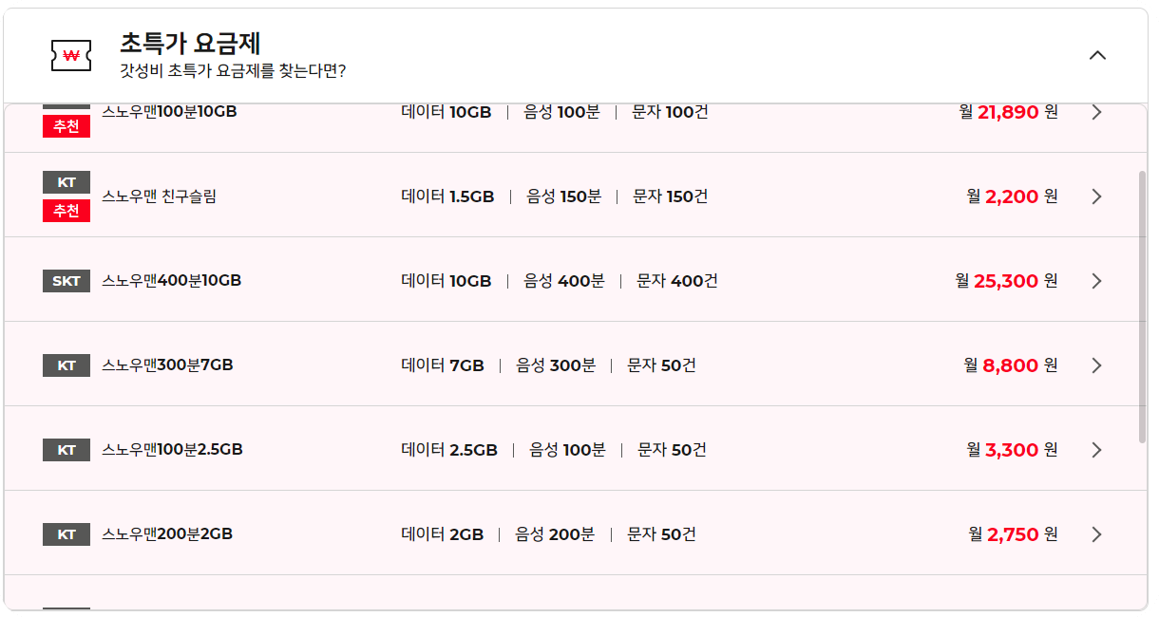Collapse the 초특가 요금제 section
This screenshot has height=617, width=1159.
coord(1097,55)
